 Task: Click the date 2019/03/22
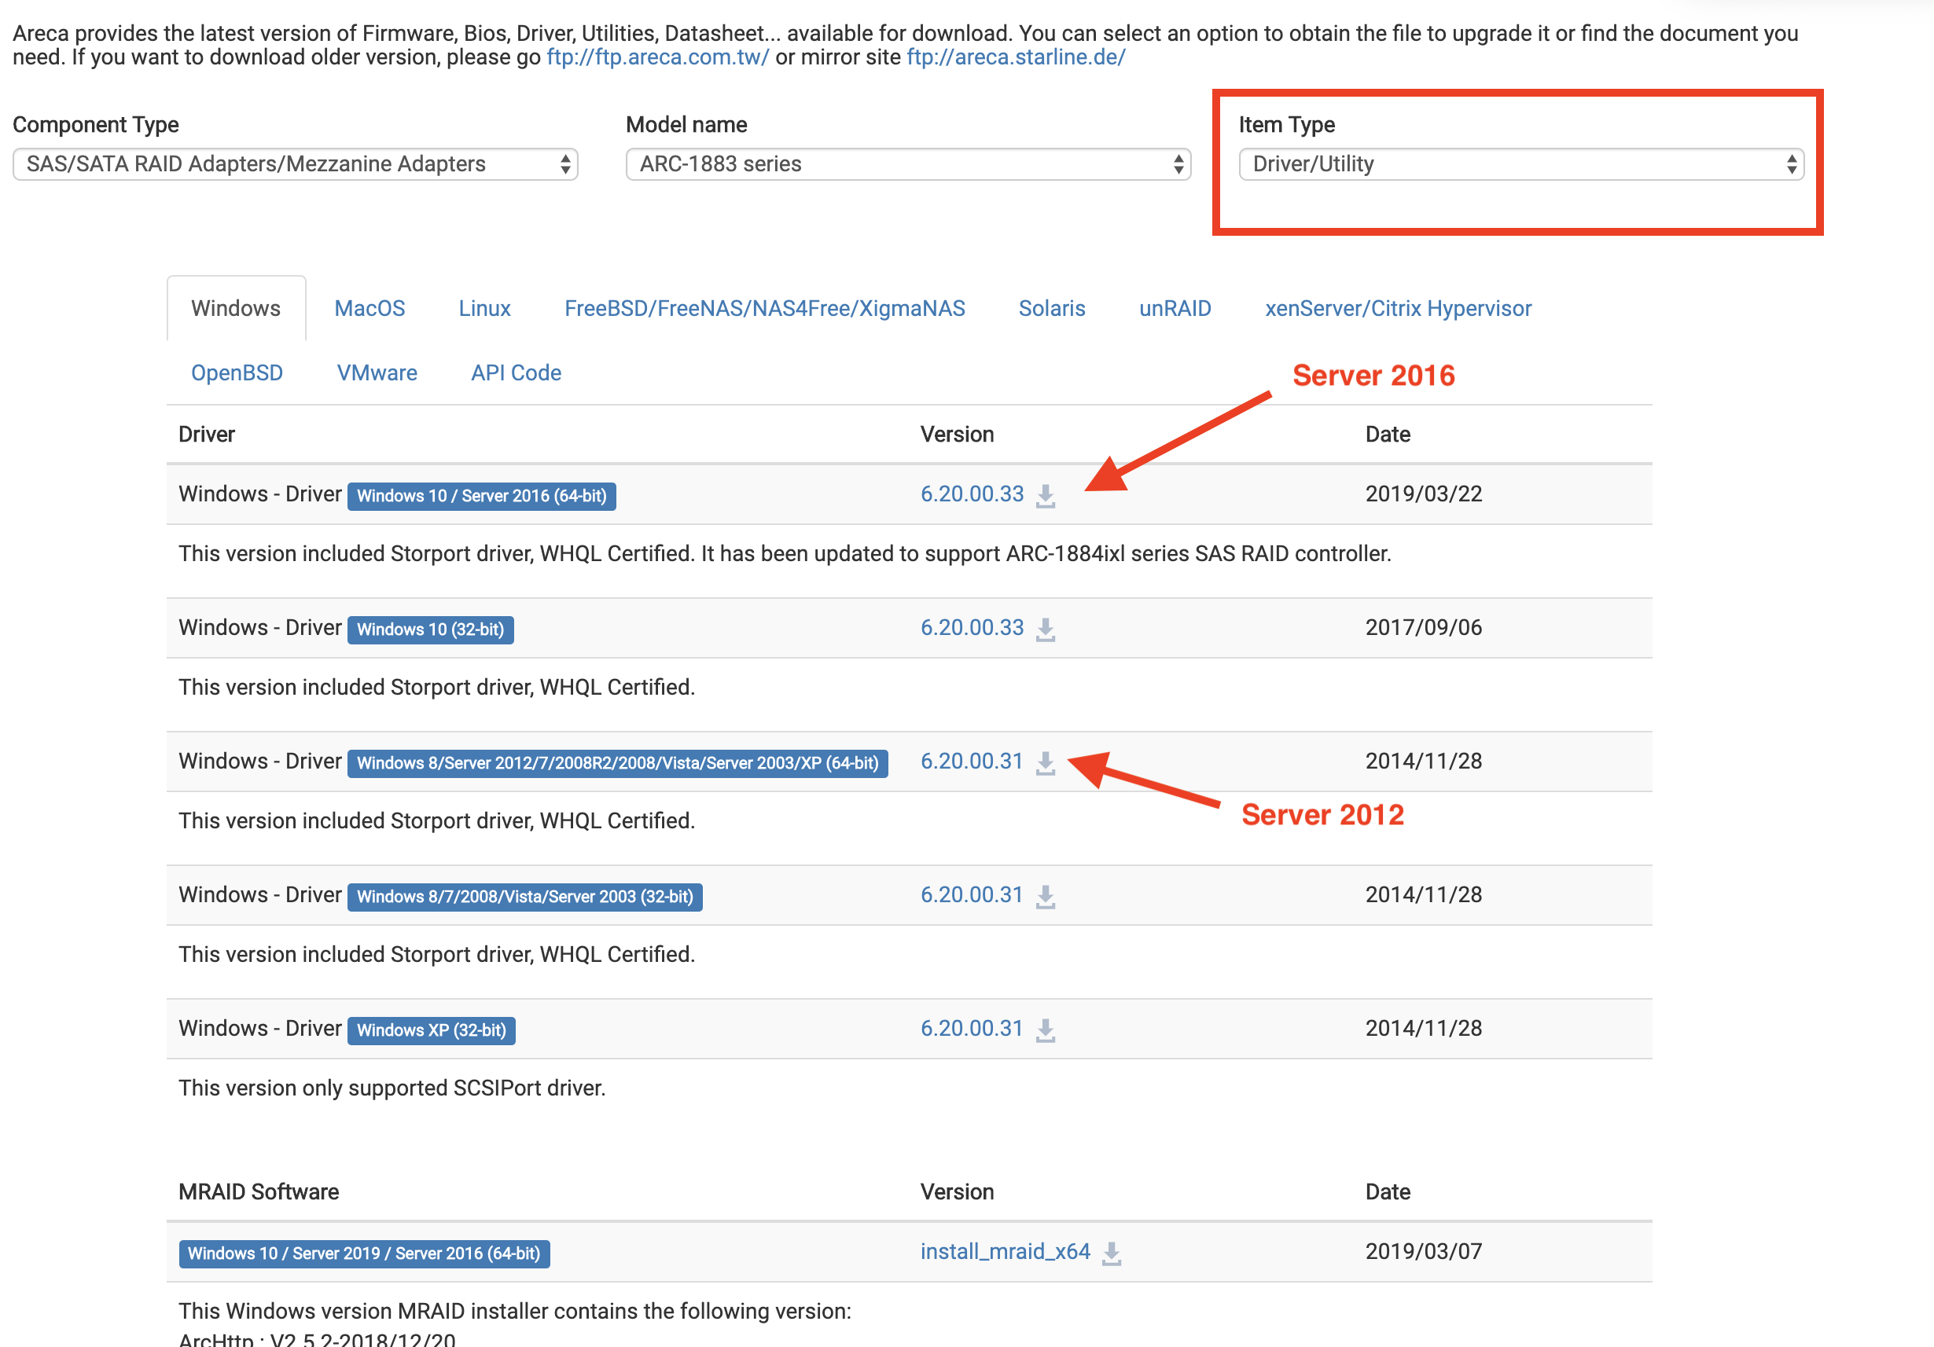pyautogui.click(x=1424, y=494)
